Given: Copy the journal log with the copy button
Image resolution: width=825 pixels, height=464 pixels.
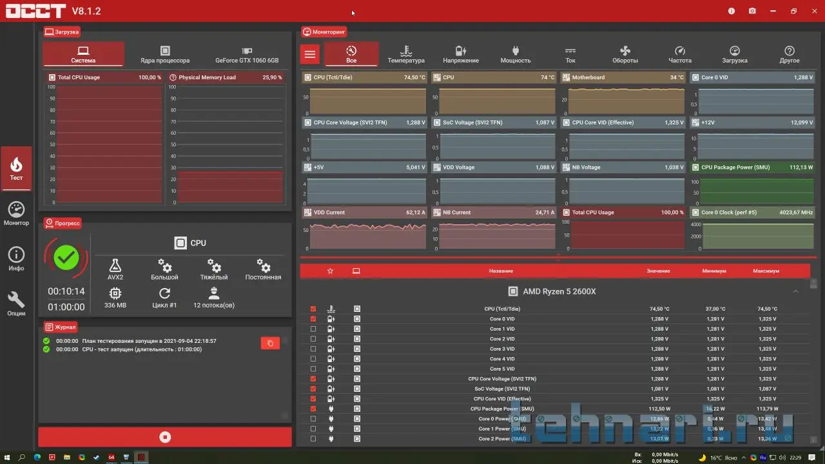Looking at the screenshot, I should pos(270,343).
